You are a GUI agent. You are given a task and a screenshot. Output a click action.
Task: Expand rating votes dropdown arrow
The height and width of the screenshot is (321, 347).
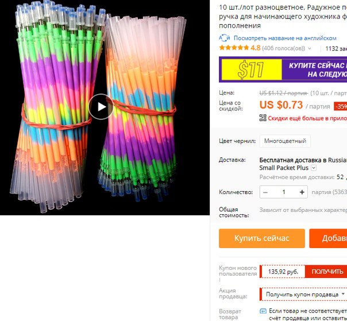310,48
